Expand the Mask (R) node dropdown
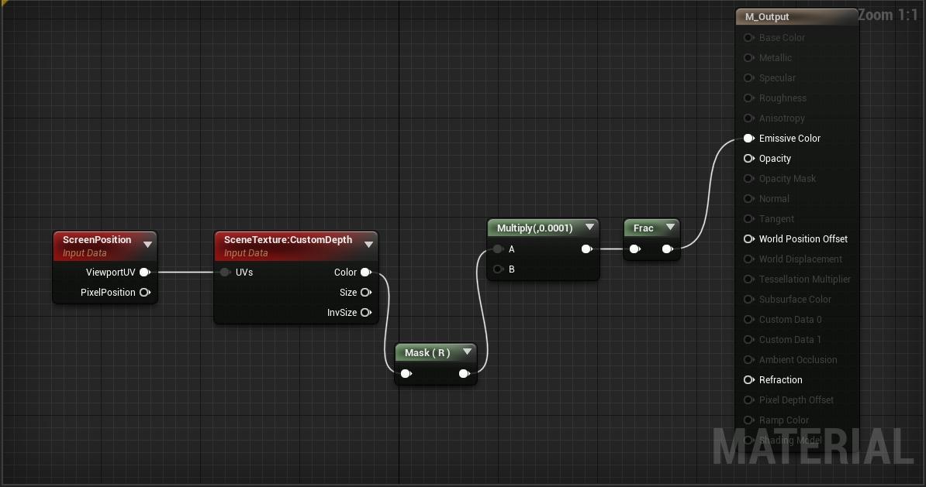The width and height of the screenshot is (926, 487). (467, 352)
